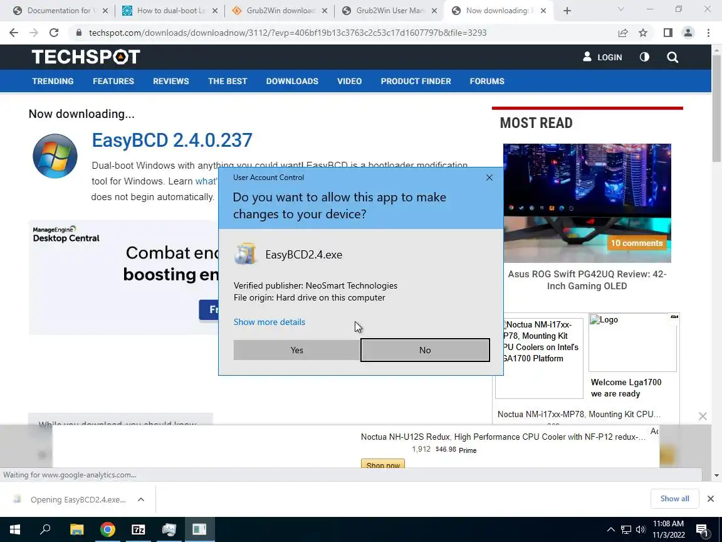Click the EasyBCD Windows orb logo
This screenshot has width=722, height=542.
point(55,156)
